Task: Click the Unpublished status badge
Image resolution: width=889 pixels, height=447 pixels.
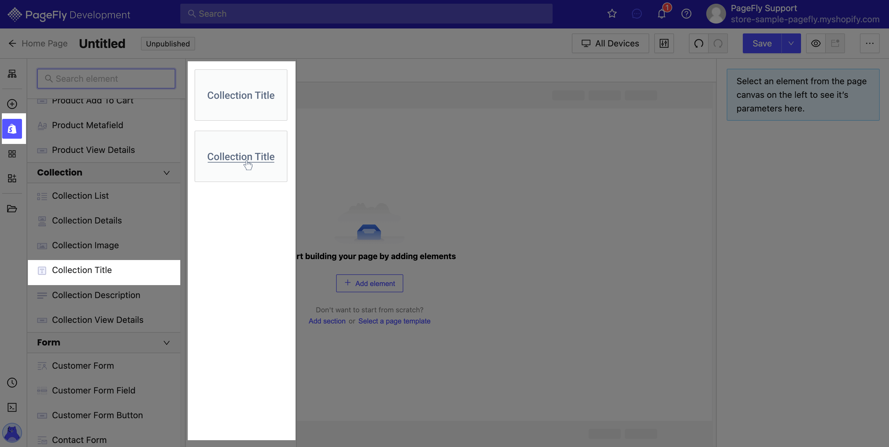Action: (168, 44)
